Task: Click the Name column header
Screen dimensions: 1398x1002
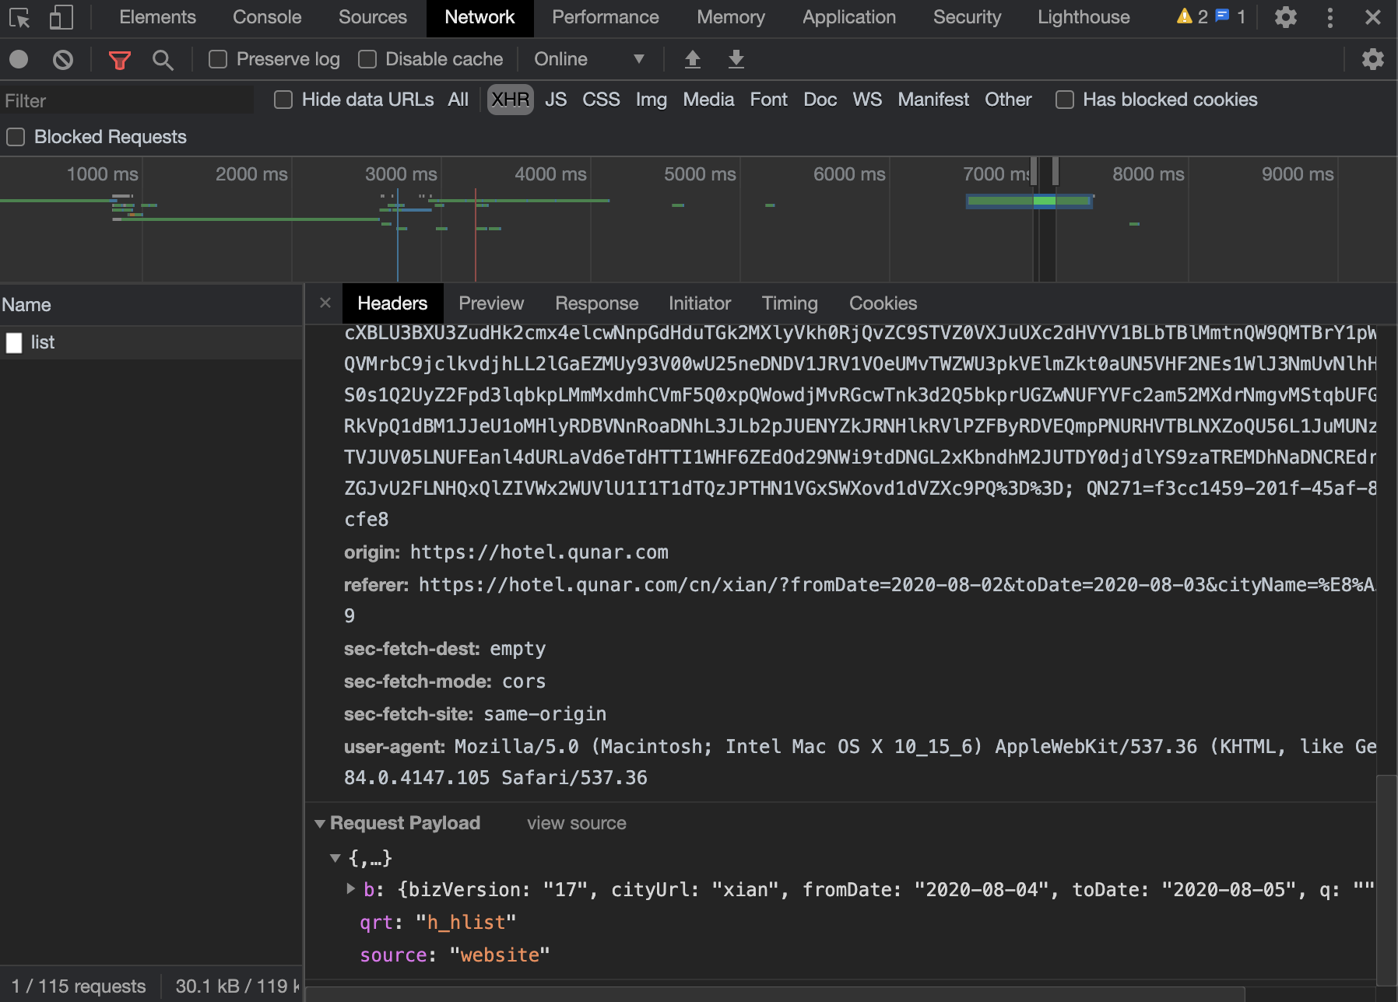Action: pyautogui.click(x=151, y=305)
